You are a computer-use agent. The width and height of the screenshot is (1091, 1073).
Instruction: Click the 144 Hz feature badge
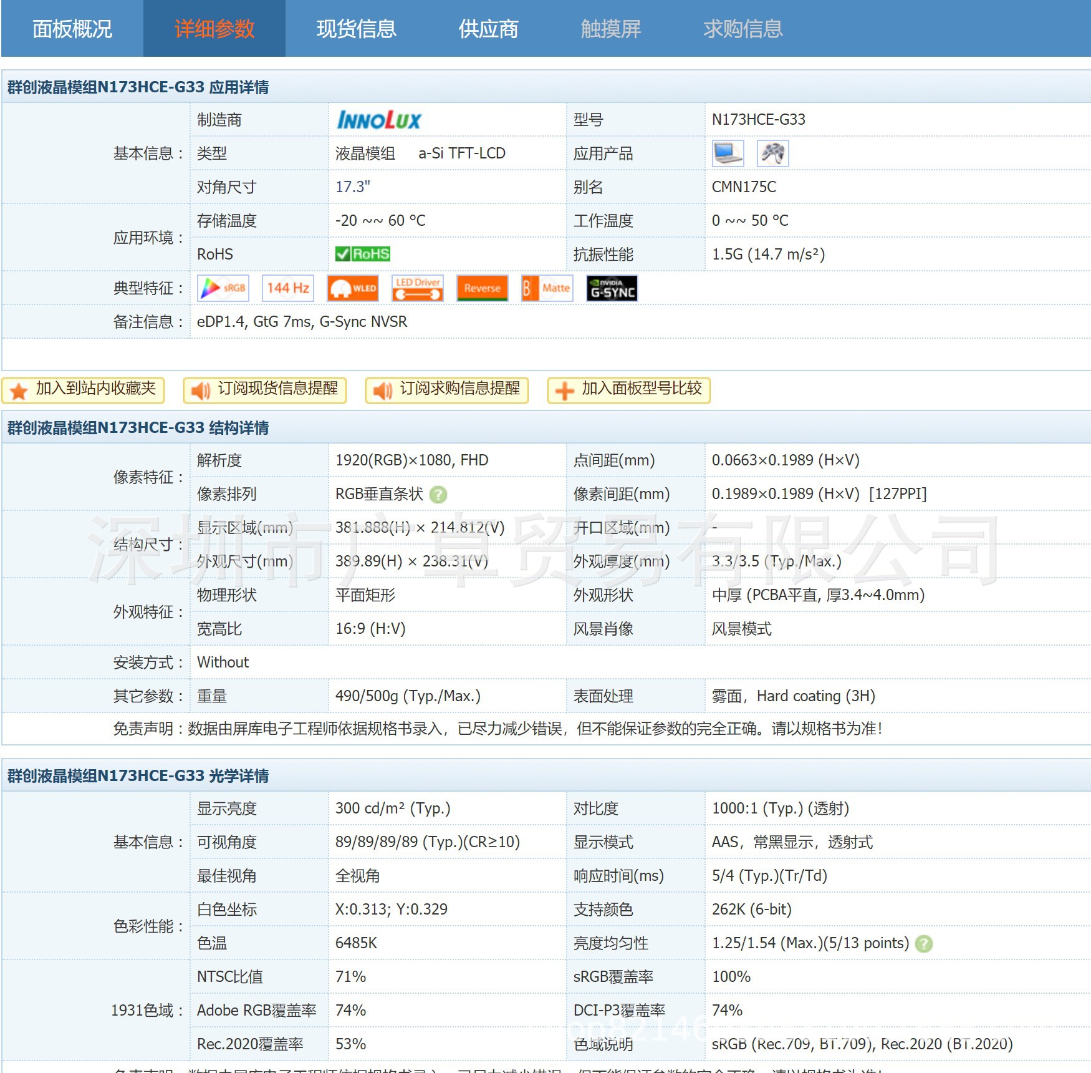[x=288, y=288]
